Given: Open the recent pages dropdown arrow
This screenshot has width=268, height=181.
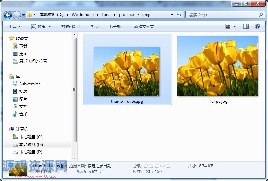Looking at the screenshot, I should pyautogui.click(x=24, y=15).
